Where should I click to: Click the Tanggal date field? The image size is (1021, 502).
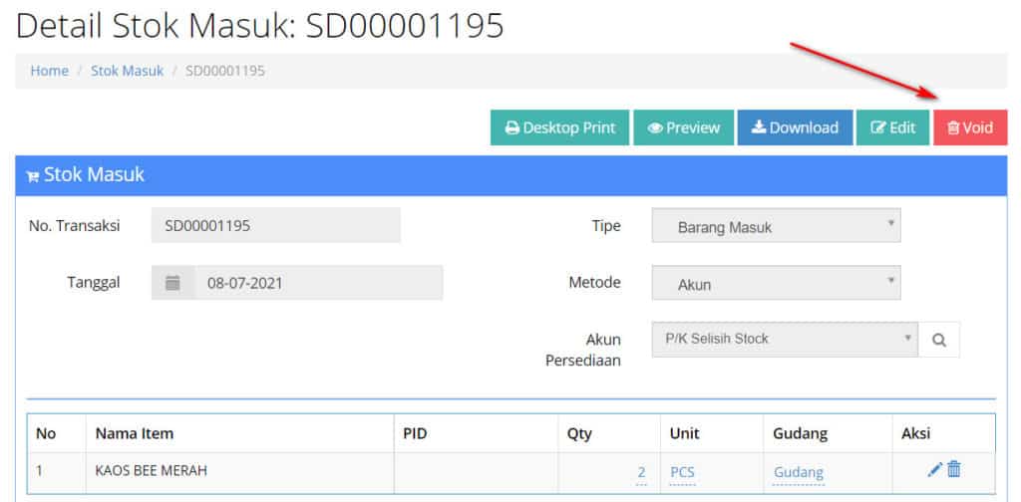[x=317, y=283]
